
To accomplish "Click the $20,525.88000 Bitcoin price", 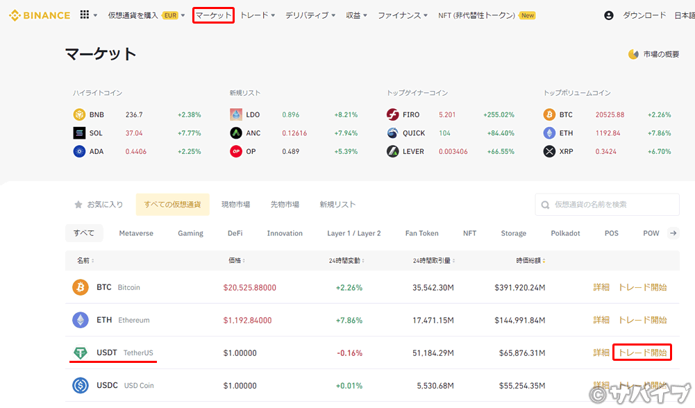I will (249, 288).
